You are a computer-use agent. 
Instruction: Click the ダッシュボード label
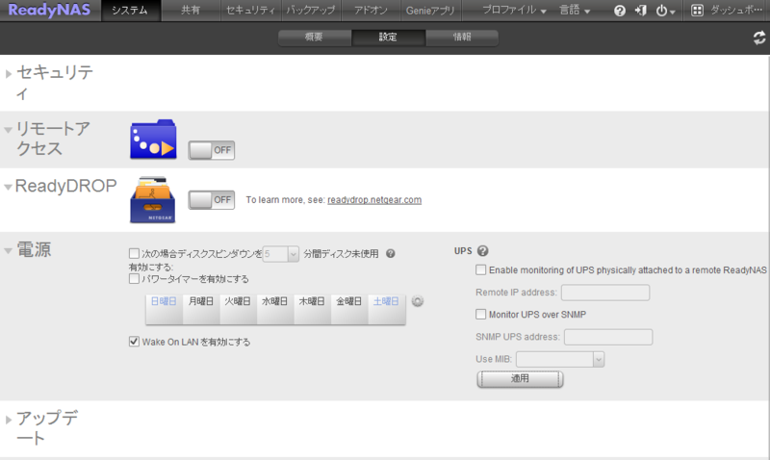click(736, 11)
